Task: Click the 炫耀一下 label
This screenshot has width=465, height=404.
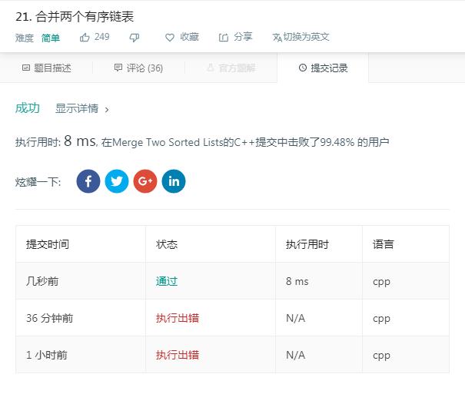Action: coord(38,182)
